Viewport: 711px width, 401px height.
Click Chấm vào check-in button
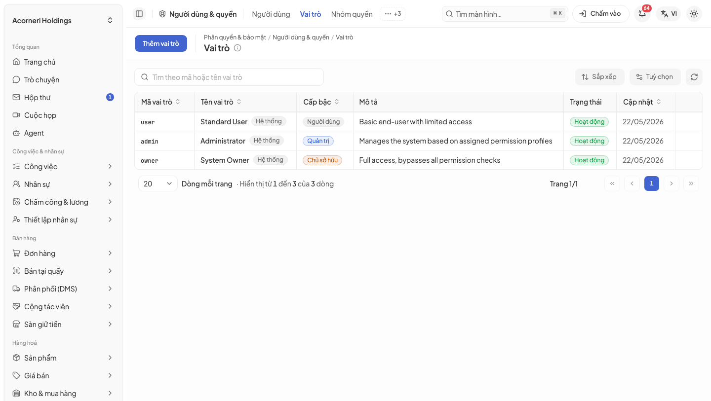tap(600, 14)
